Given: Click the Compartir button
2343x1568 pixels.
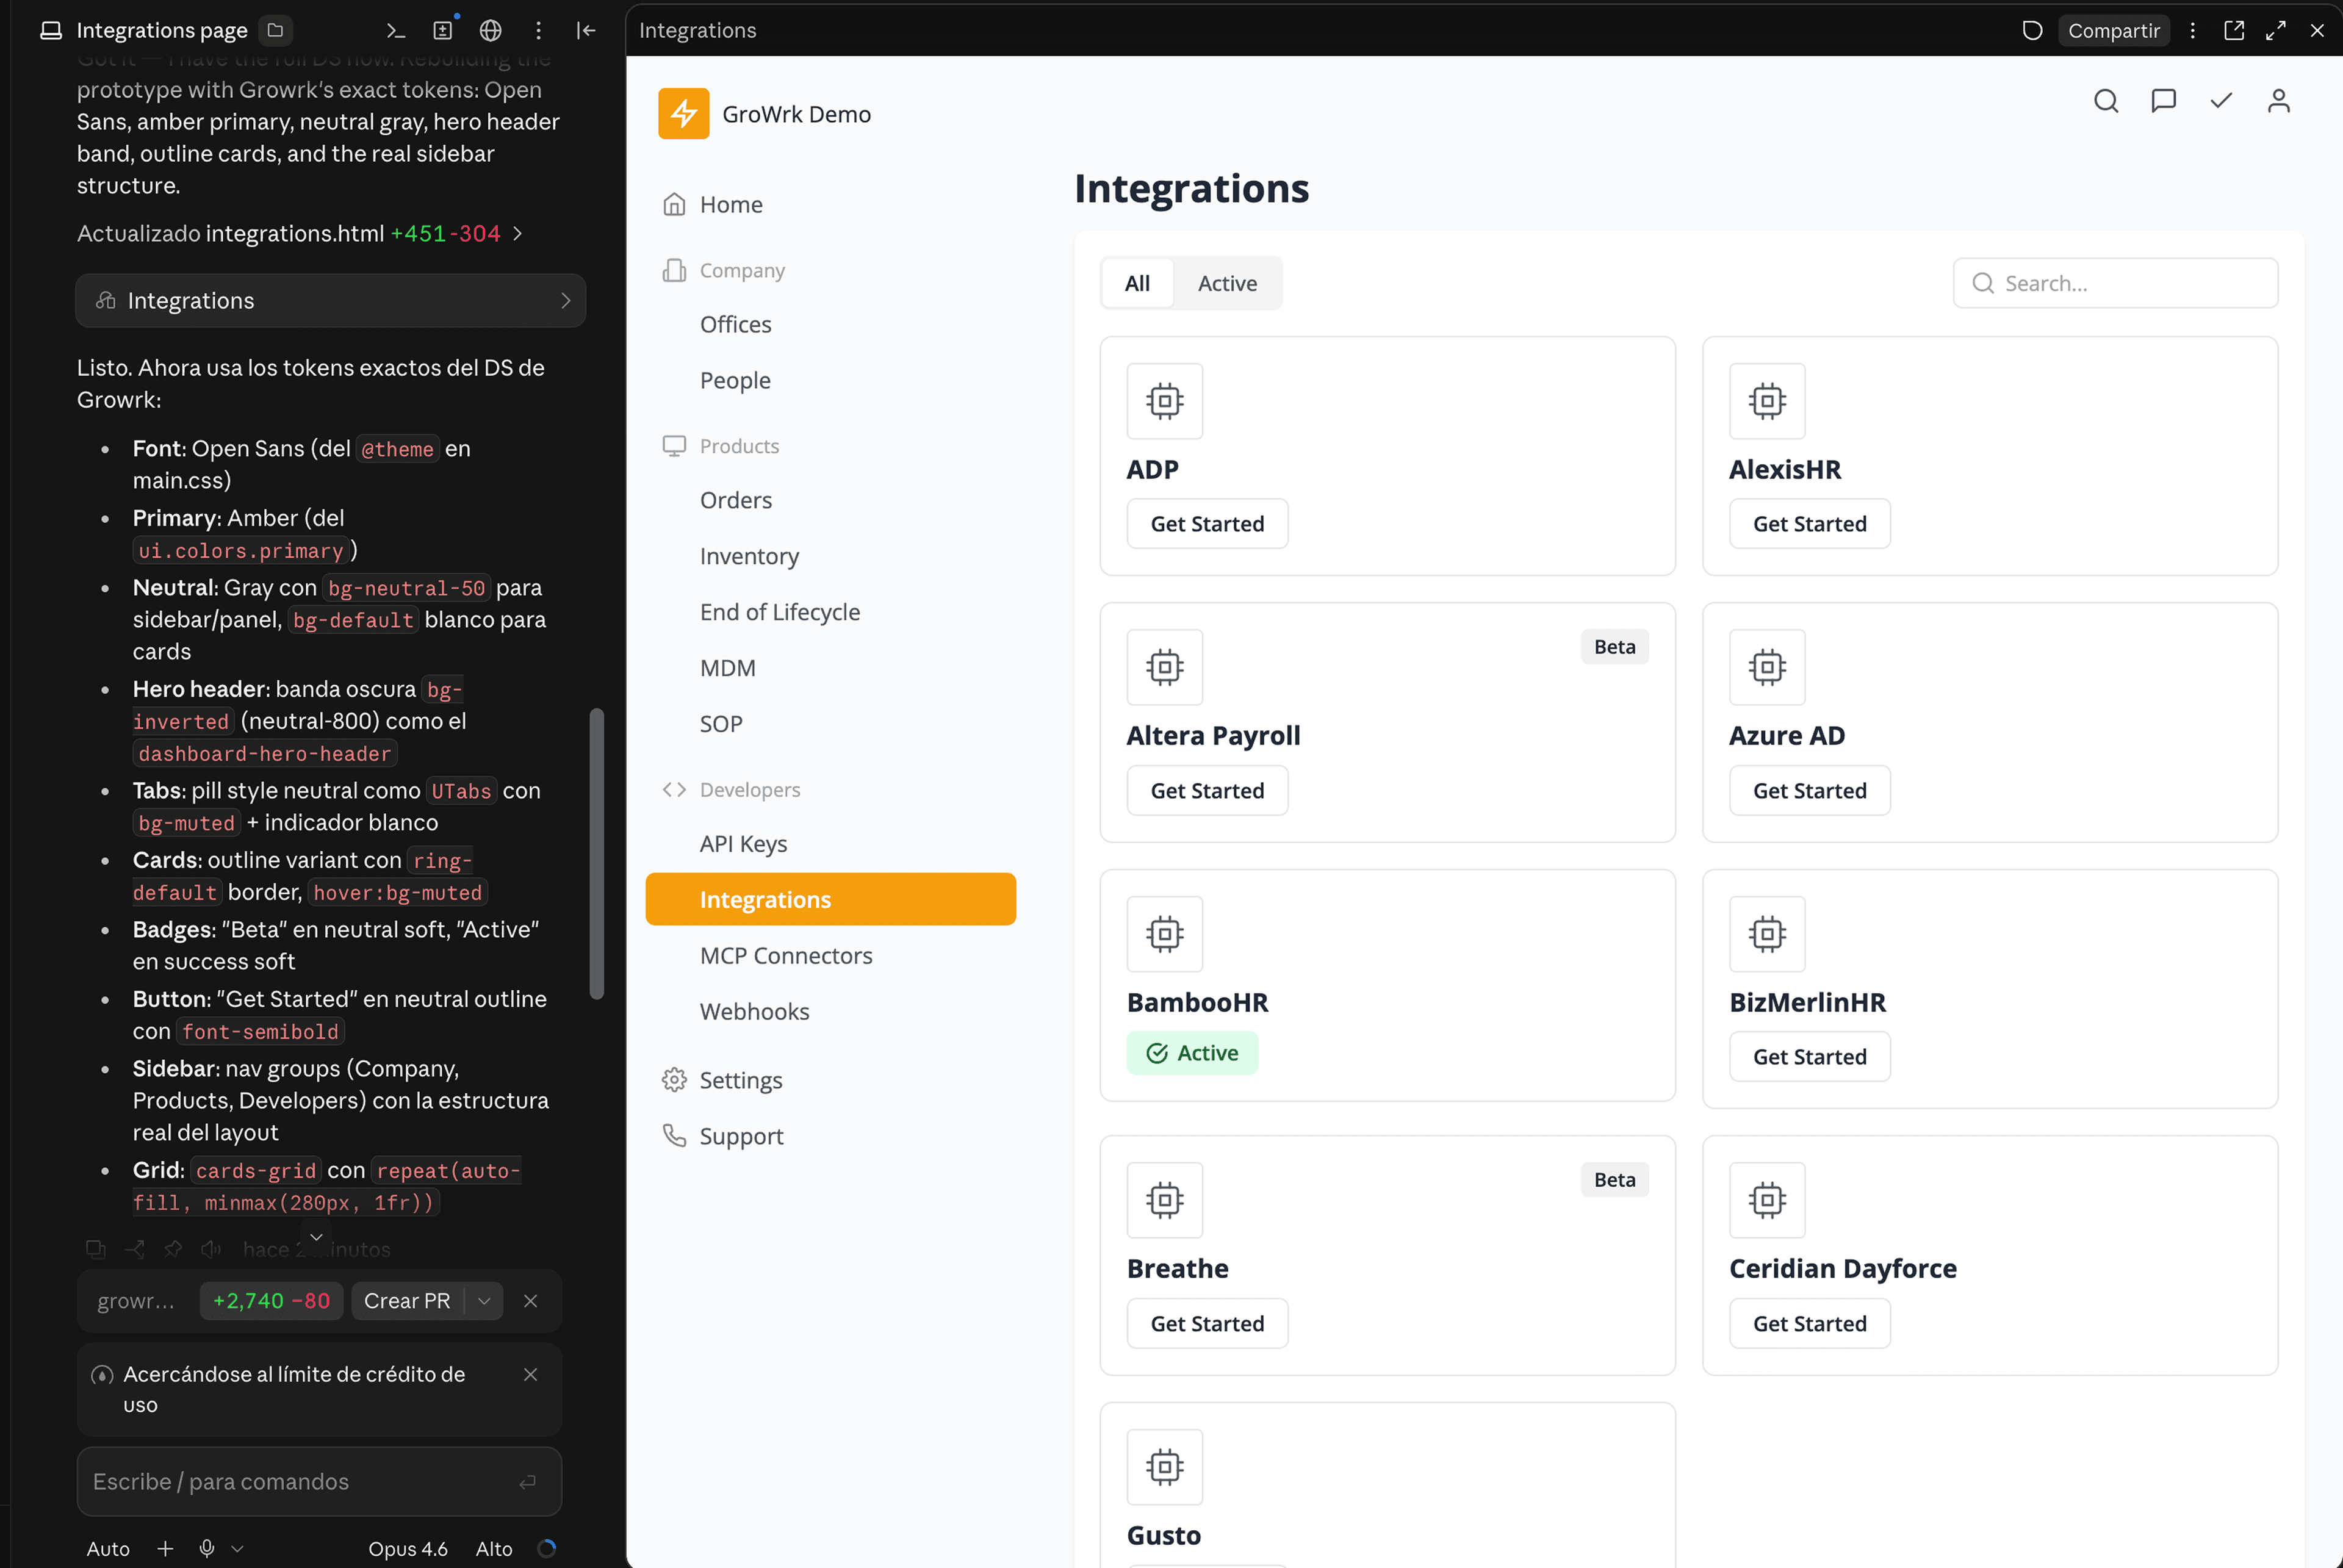Looking at the screenshot, I should (x=2113, y=30).
